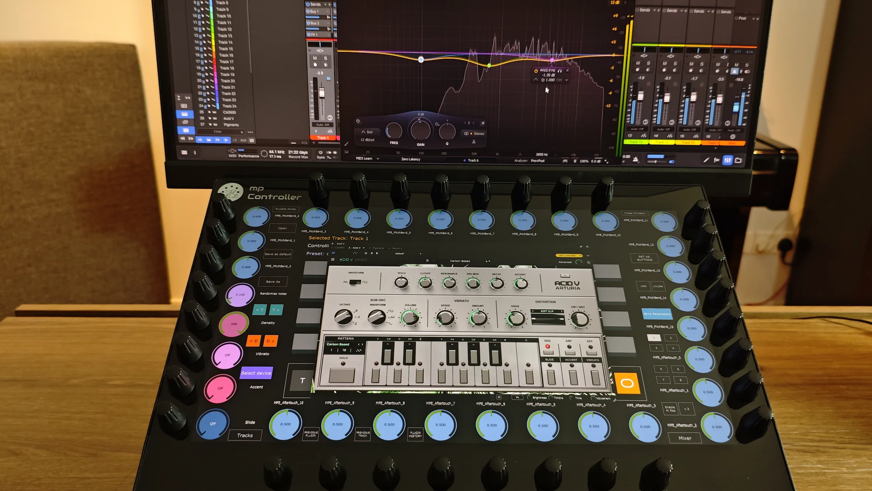Click the next preset arrow next to Preset label

tap(377, 253)
